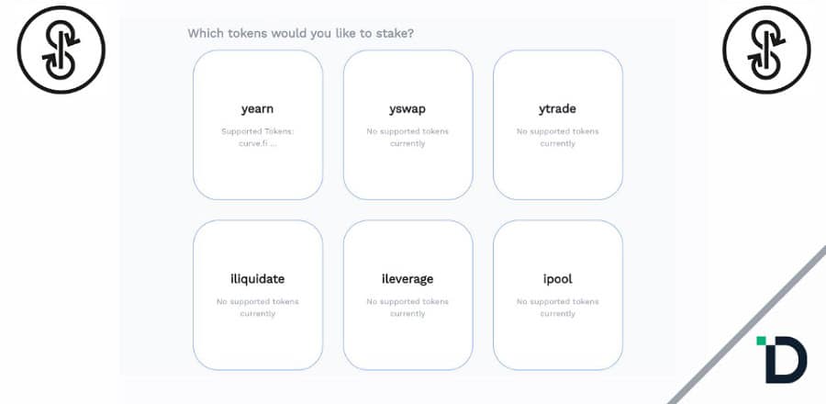
Task: Open the ileverage staking card title
Action: (407, 278)
